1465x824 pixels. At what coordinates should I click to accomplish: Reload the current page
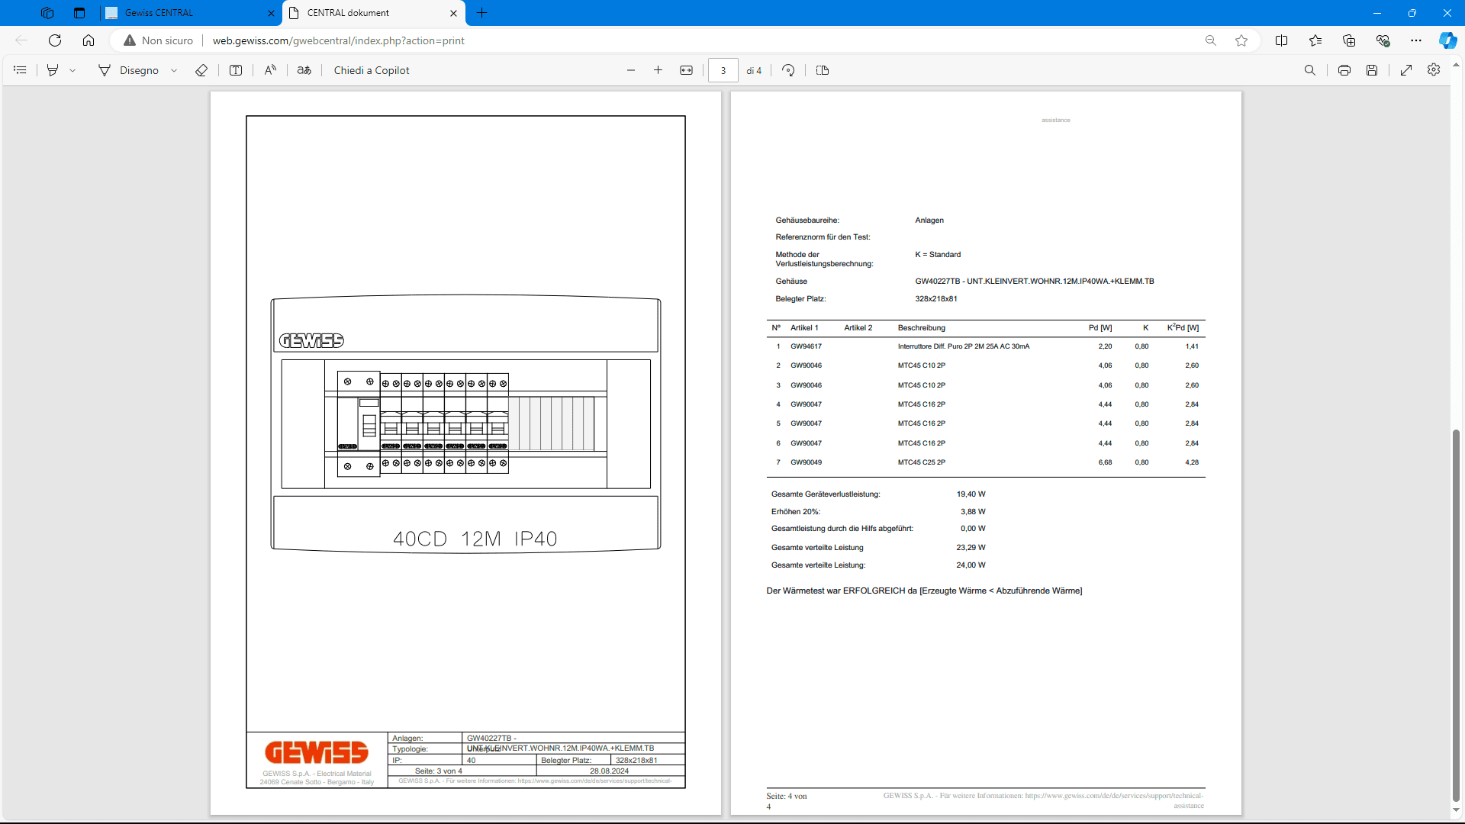click(x=55, y=40)
